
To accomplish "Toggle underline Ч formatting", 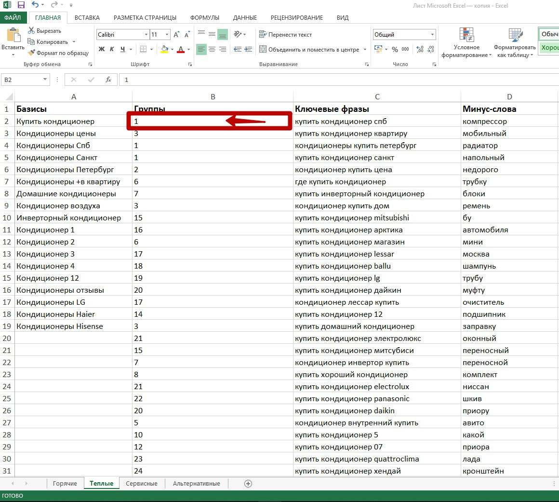I will point(122,49).
